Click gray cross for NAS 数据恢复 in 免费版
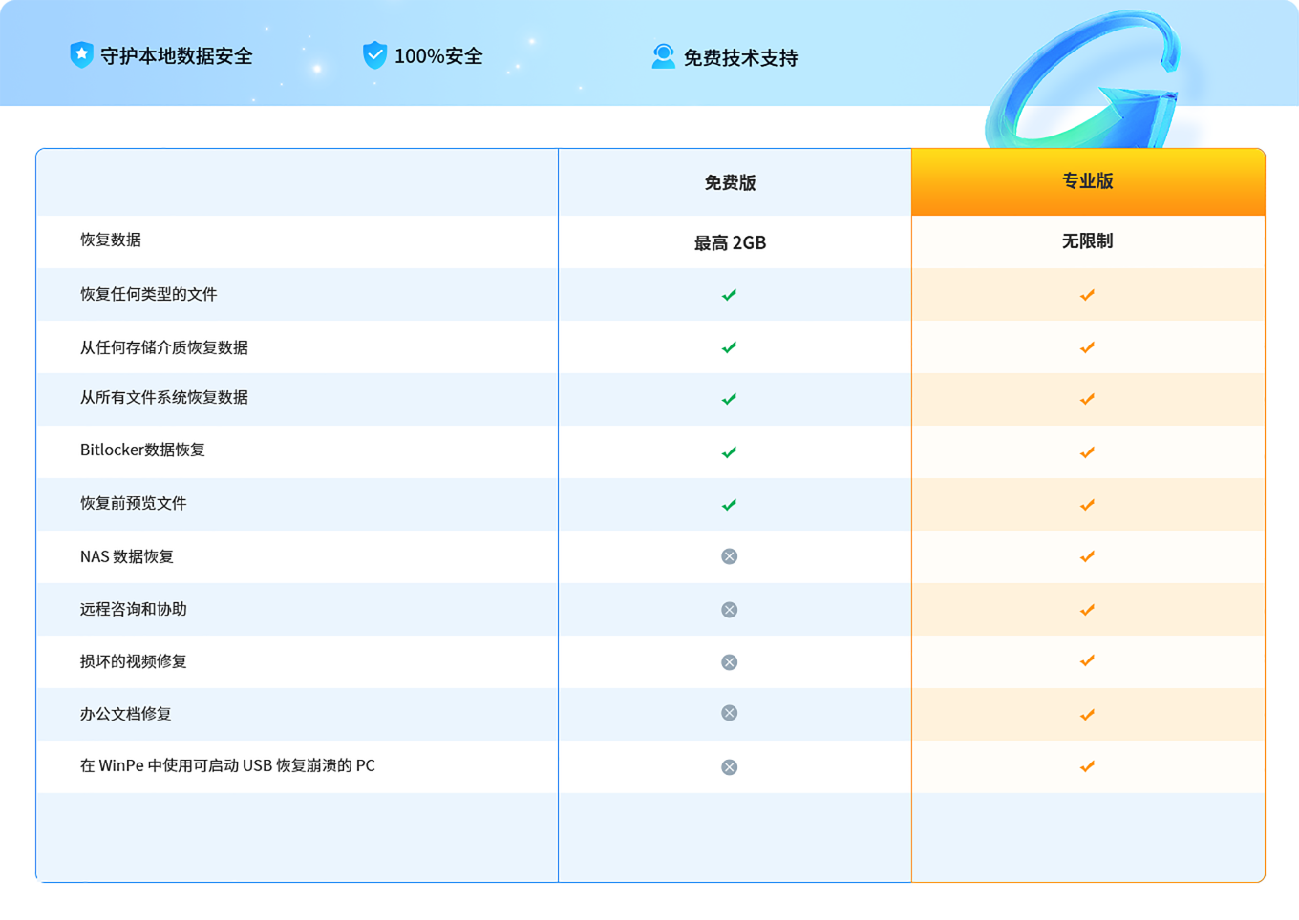This screenshot has height=920, width=1299. click(729, 556)
